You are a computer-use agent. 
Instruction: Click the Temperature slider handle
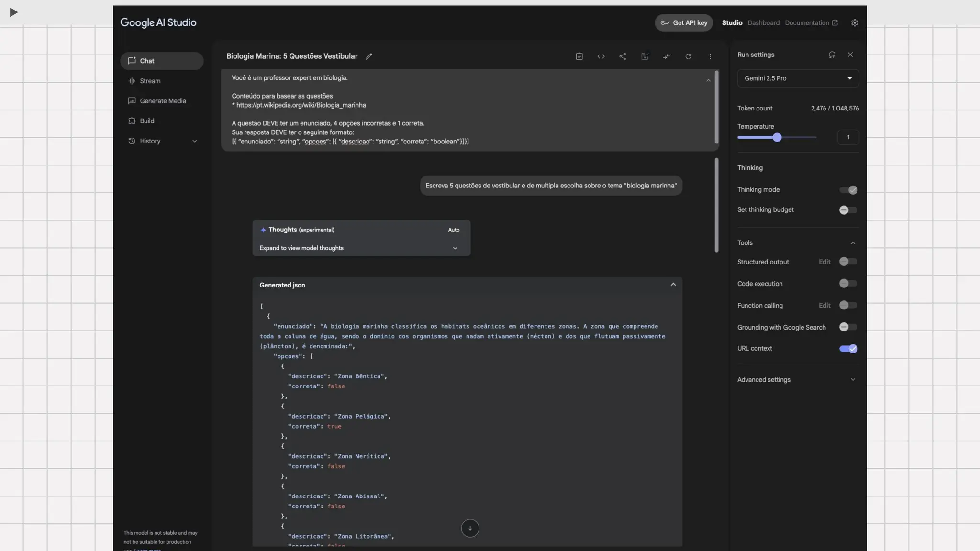point(777,138)
